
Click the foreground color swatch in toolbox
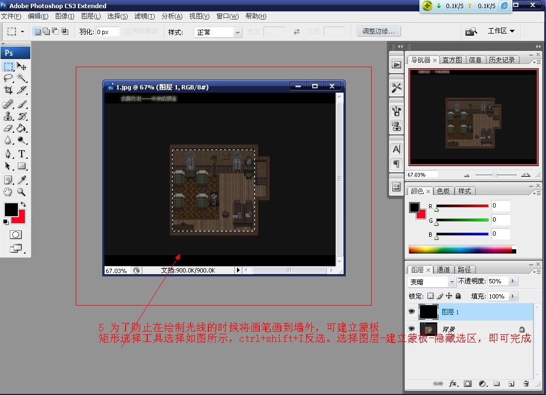point(11,209)
